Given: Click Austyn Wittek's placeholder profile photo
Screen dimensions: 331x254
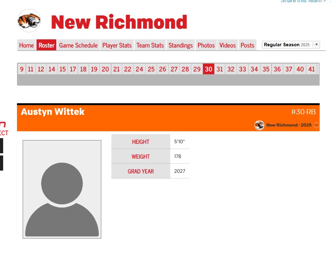Looking at the screenshot, I should point(62,189).
